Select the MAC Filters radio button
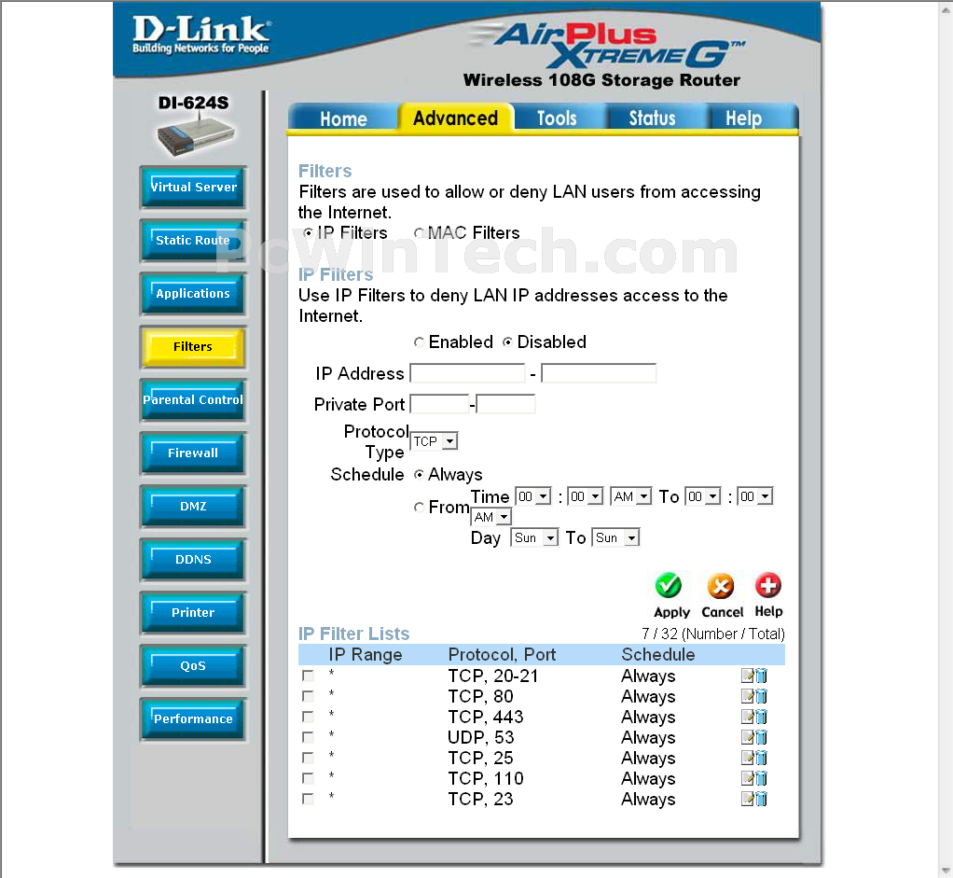 [x=419, y=233]
